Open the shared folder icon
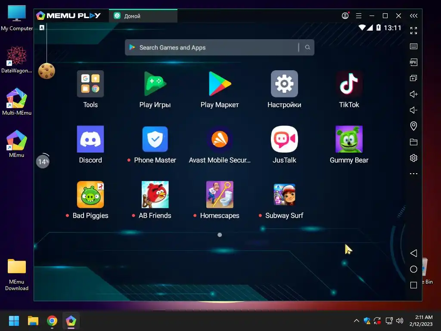The height and width of the screenshot is (331, 441). click(413, 142)
